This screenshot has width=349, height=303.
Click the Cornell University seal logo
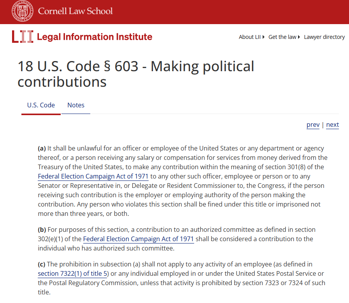22,11
